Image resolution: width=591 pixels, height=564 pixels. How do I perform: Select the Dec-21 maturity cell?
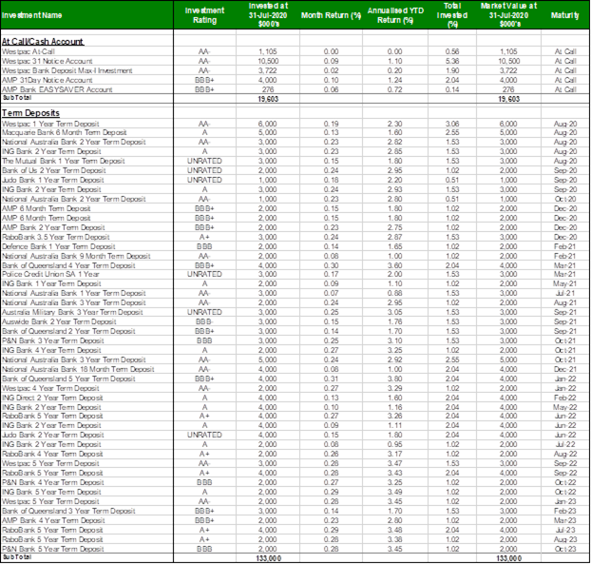coord(565,369)
